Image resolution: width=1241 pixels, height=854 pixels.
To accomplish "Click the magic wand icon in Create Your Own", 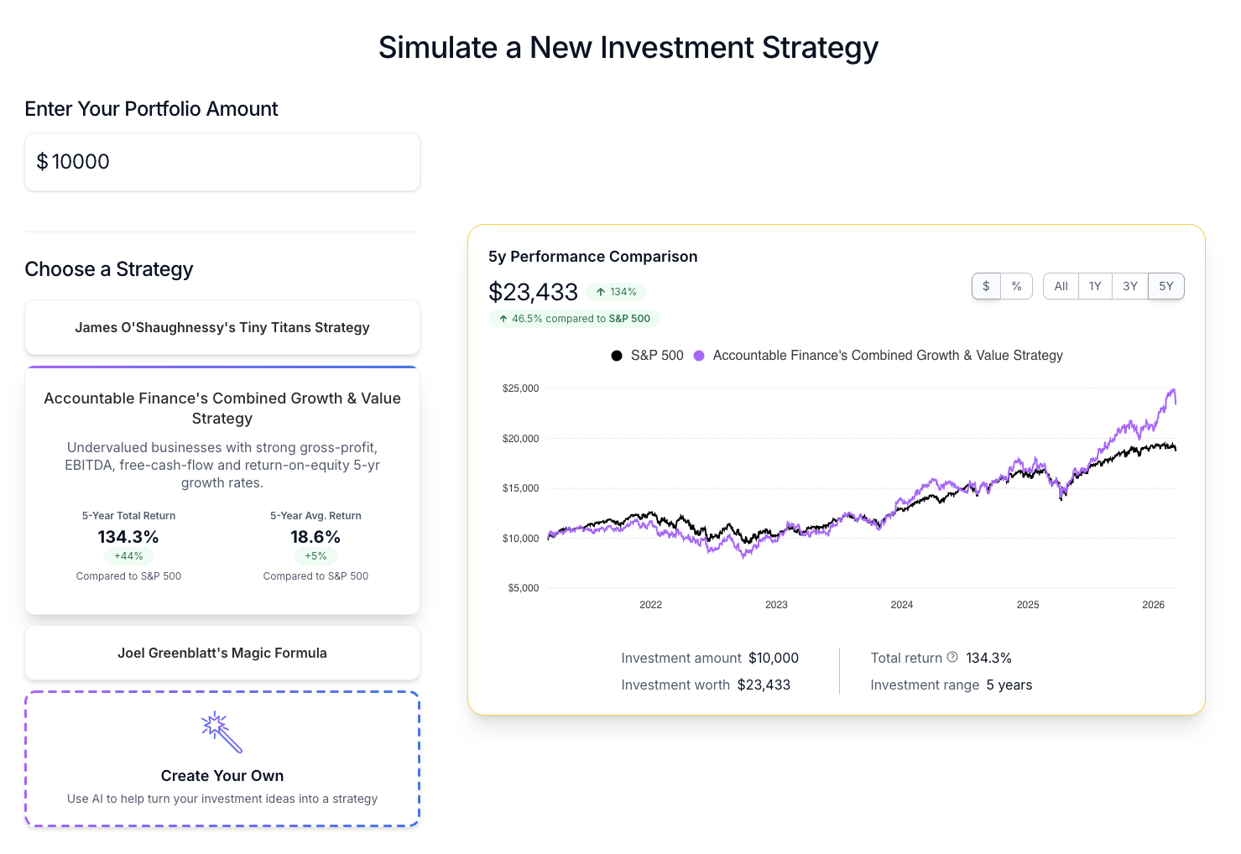I will pyautogui.click(x=220, y=731).
